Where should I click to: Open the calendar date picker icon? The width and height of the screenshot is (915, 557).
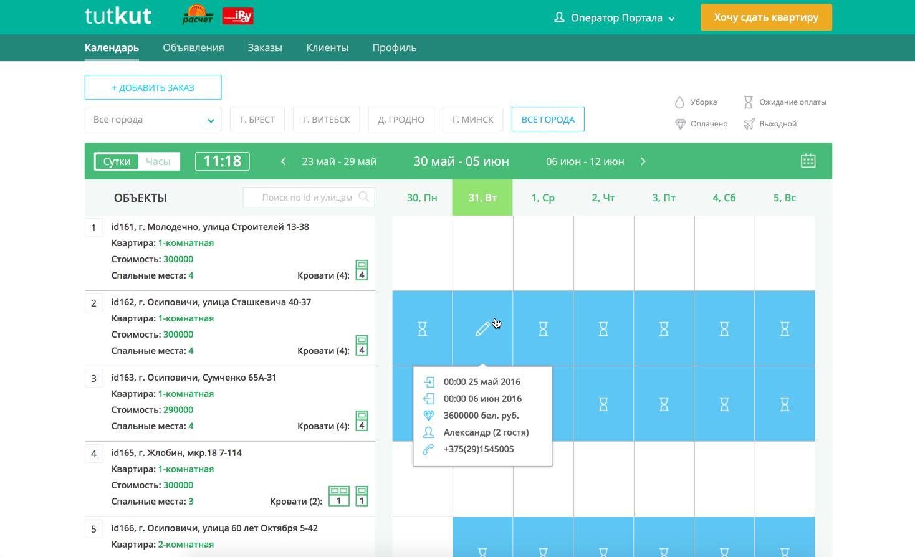click(x=808, y=161)
